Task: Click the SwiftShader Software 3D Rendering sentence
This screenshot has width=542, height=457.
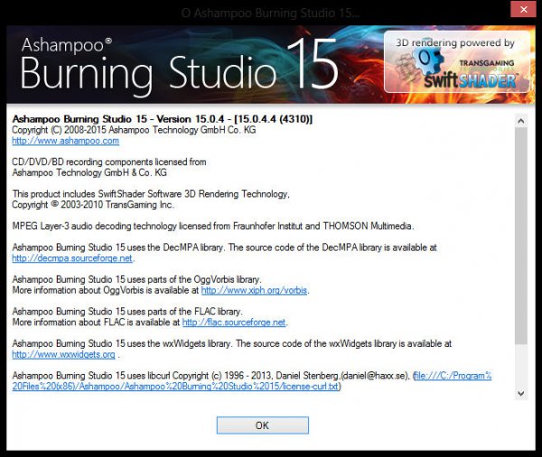Action: coord(151,194)
